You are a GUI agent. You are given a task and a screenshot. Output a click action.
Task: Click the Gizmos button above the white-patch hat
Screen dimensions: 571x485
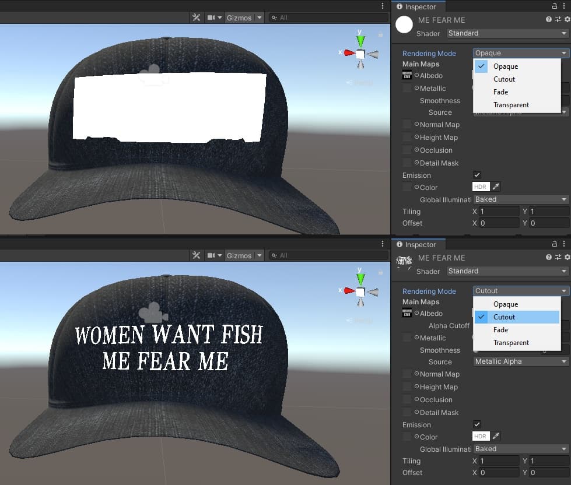click(239, 17)
